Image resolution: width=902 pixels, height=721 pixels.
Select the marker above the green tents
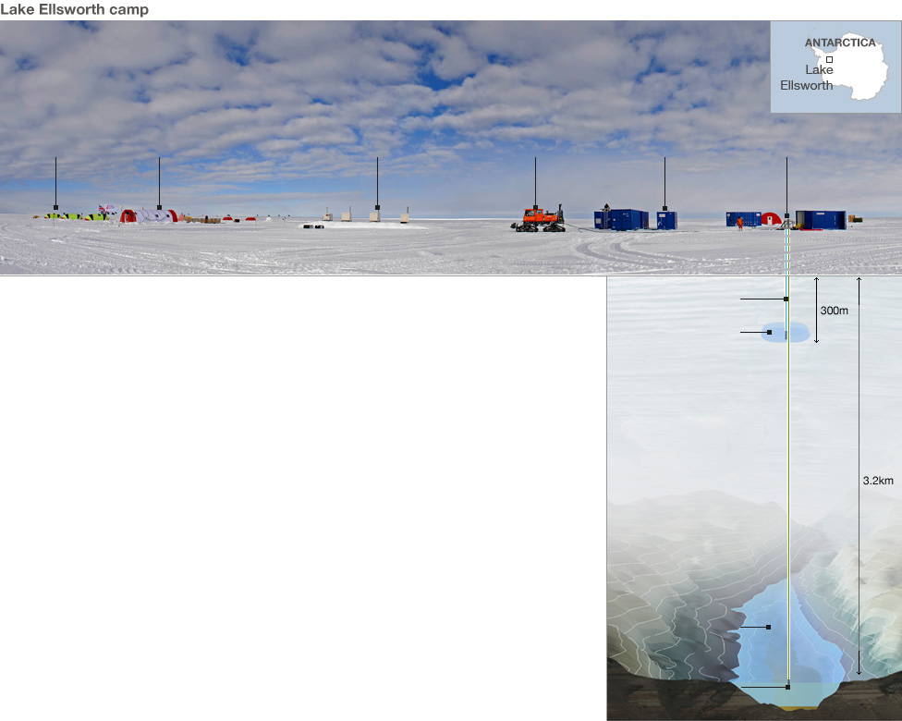(55, 207)
